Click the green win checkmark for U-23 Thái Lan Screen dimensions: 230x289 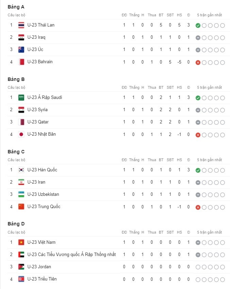[x=198, y=26]
